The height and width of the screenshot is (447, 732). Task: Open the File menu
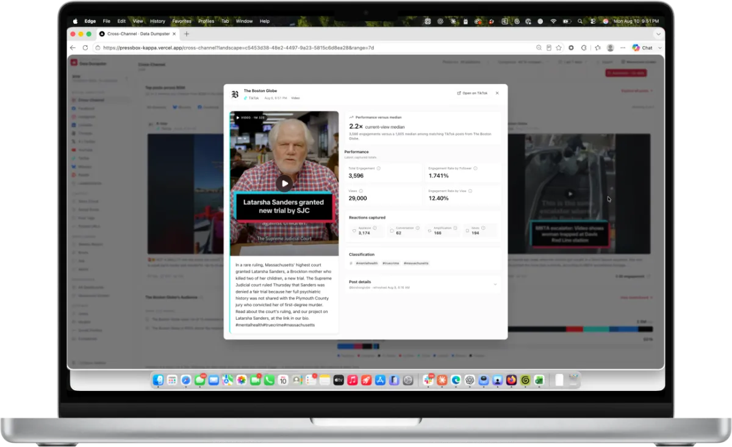pos(107,21)
